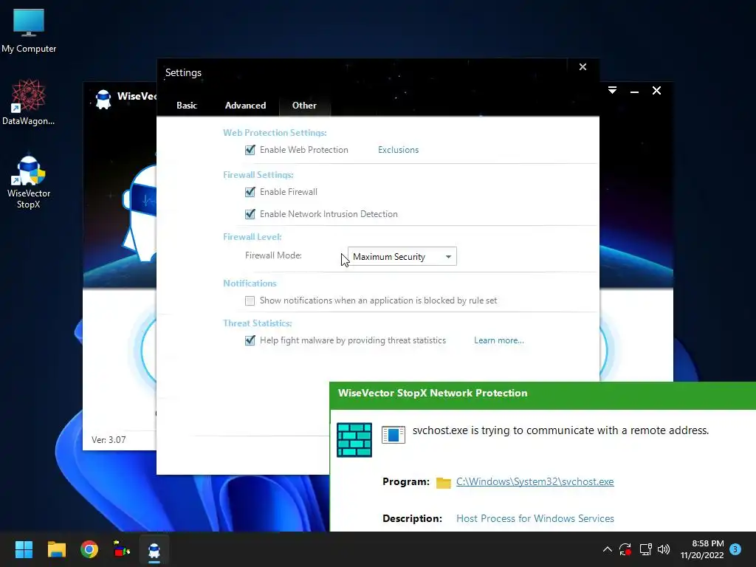This screenshot has width=756, height=567.
Task: Open WiseVector main window menu dropdown icon
Action: pyautogui.click(x=612, y=90)
